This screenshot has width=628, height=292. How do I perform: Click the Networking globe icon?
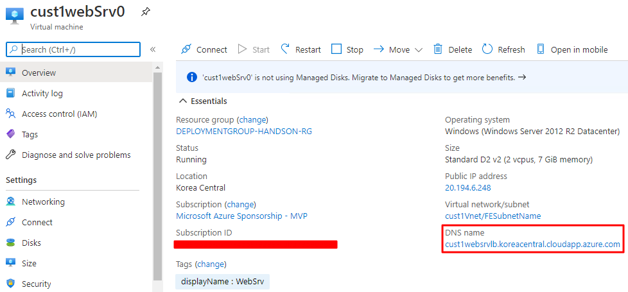11,202
